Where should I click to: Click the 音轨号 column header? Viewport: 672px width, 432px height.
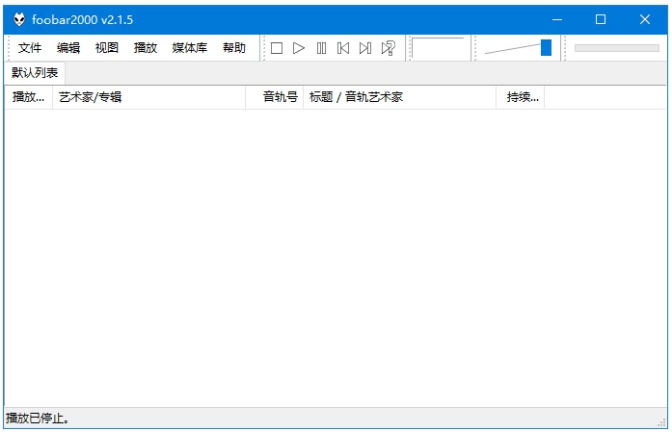pos(275,97)
